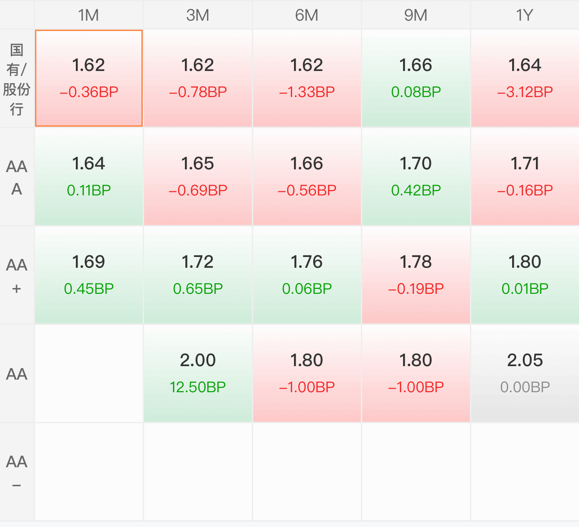Click the 1Y column header
Viewport: 579px width, 527px height.
[525, 15]
